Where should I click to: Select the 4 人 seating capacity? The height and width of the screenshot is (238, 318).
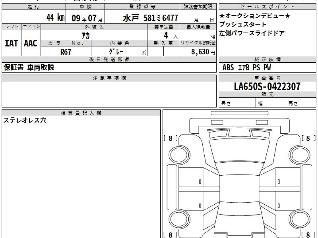(x=171, y=35)
